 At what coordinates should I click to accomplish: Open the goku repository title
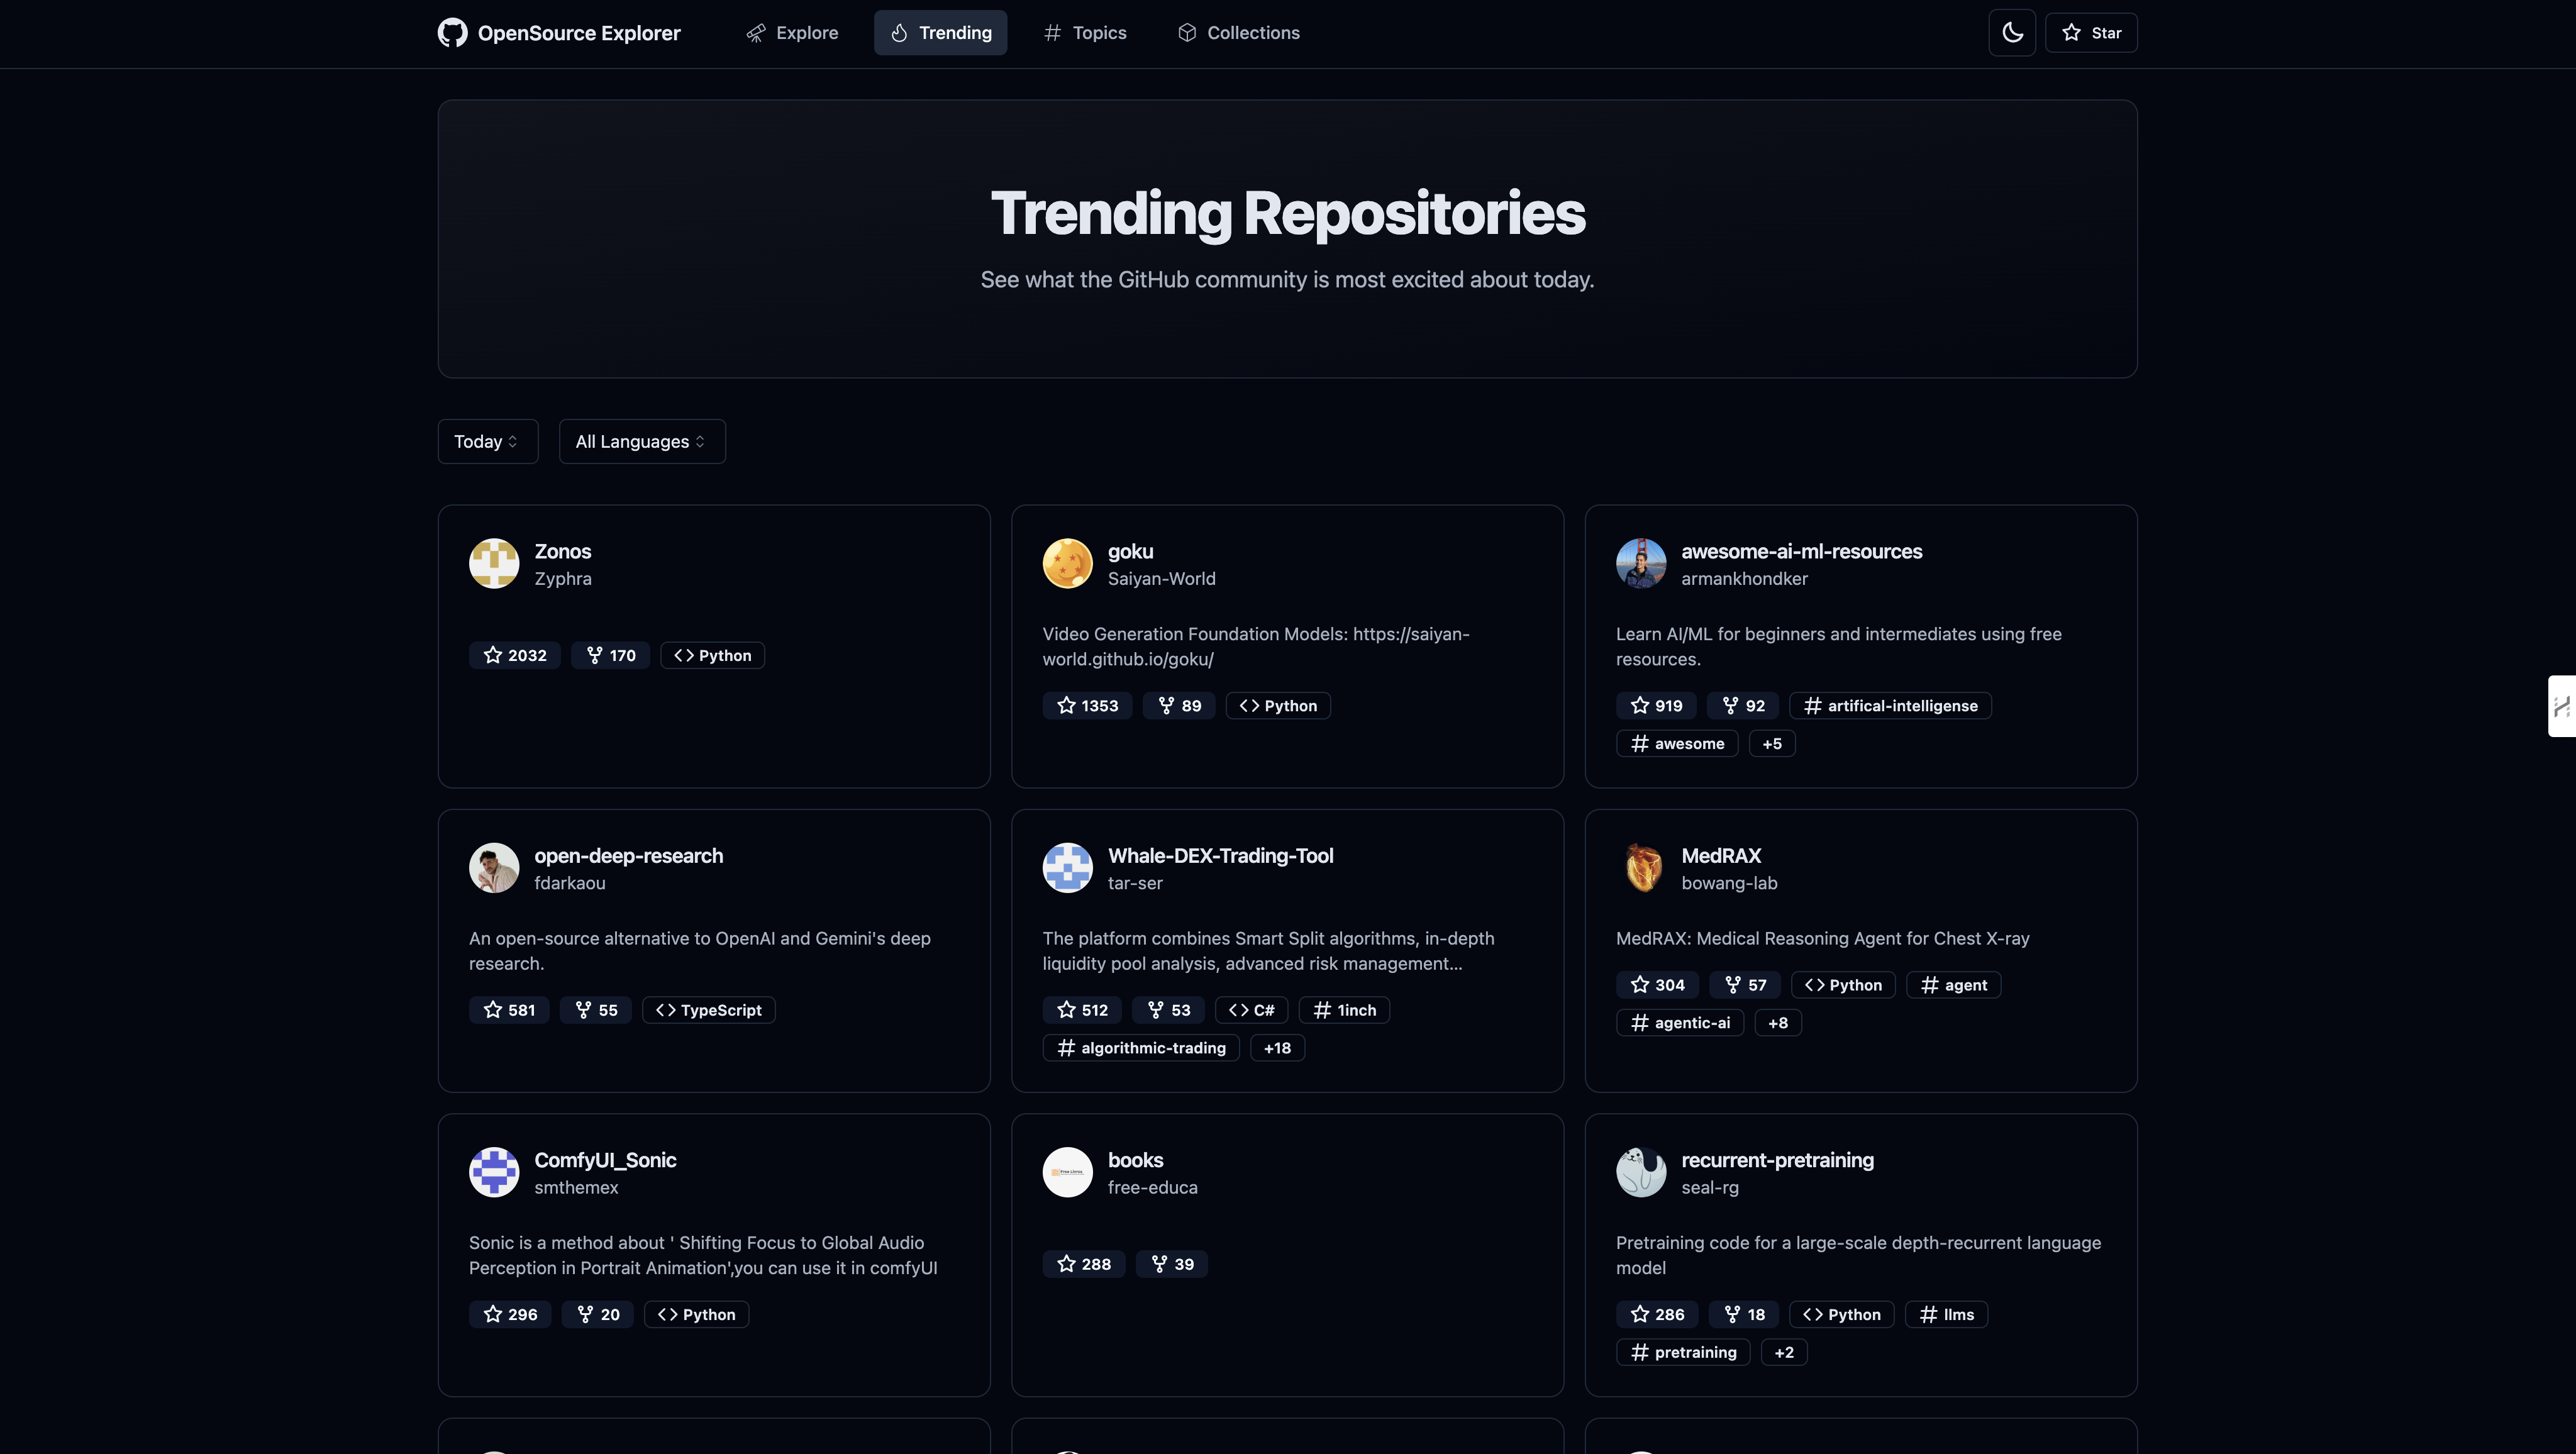1130,551
